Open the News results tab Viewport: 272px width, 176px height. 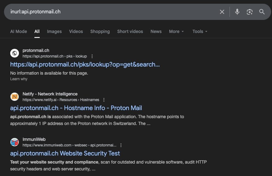[156, 31]
